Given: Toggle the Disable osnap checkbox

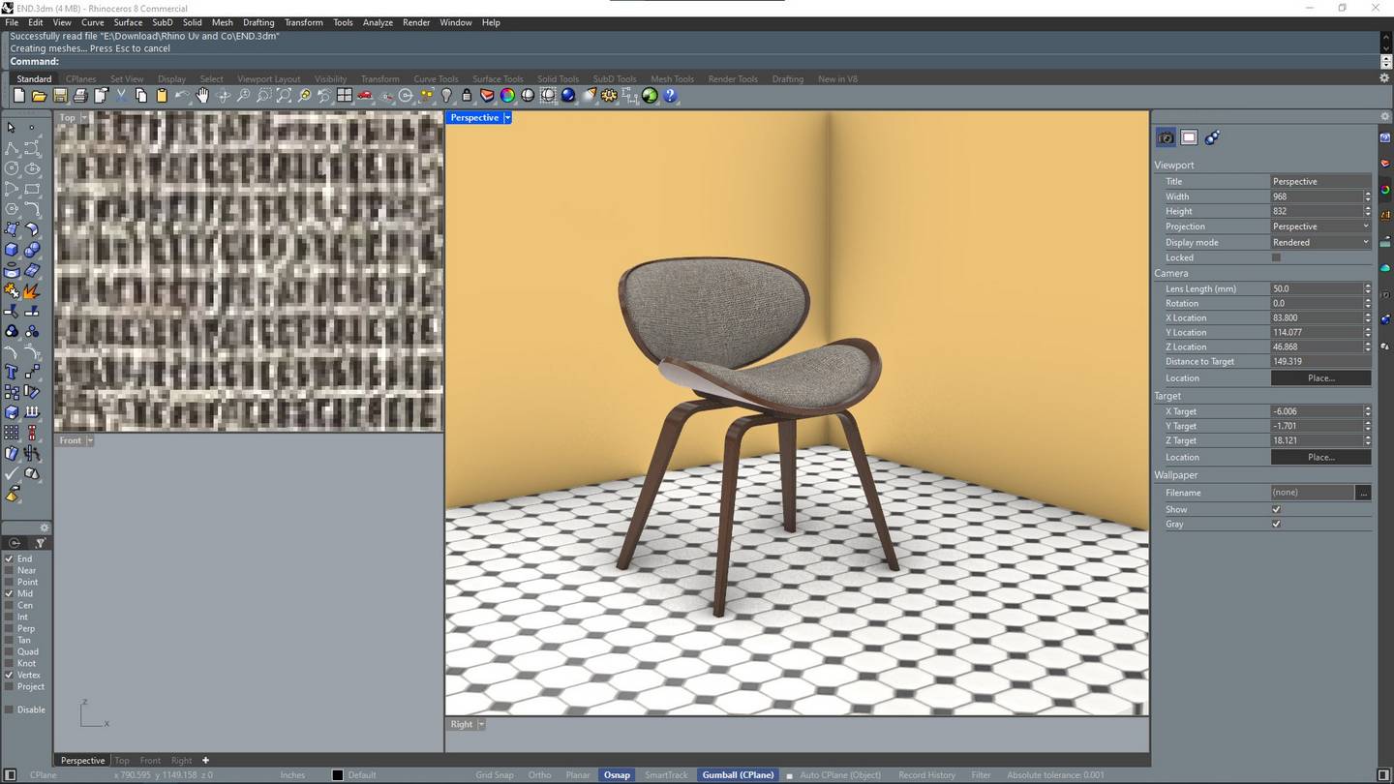Looking at the screenshot, I should pos(11,709).
